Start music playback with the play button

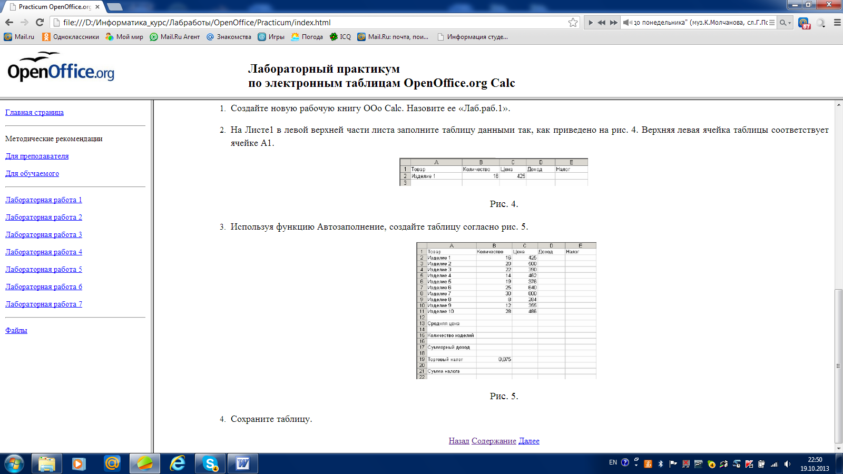[x=591, y=23]
